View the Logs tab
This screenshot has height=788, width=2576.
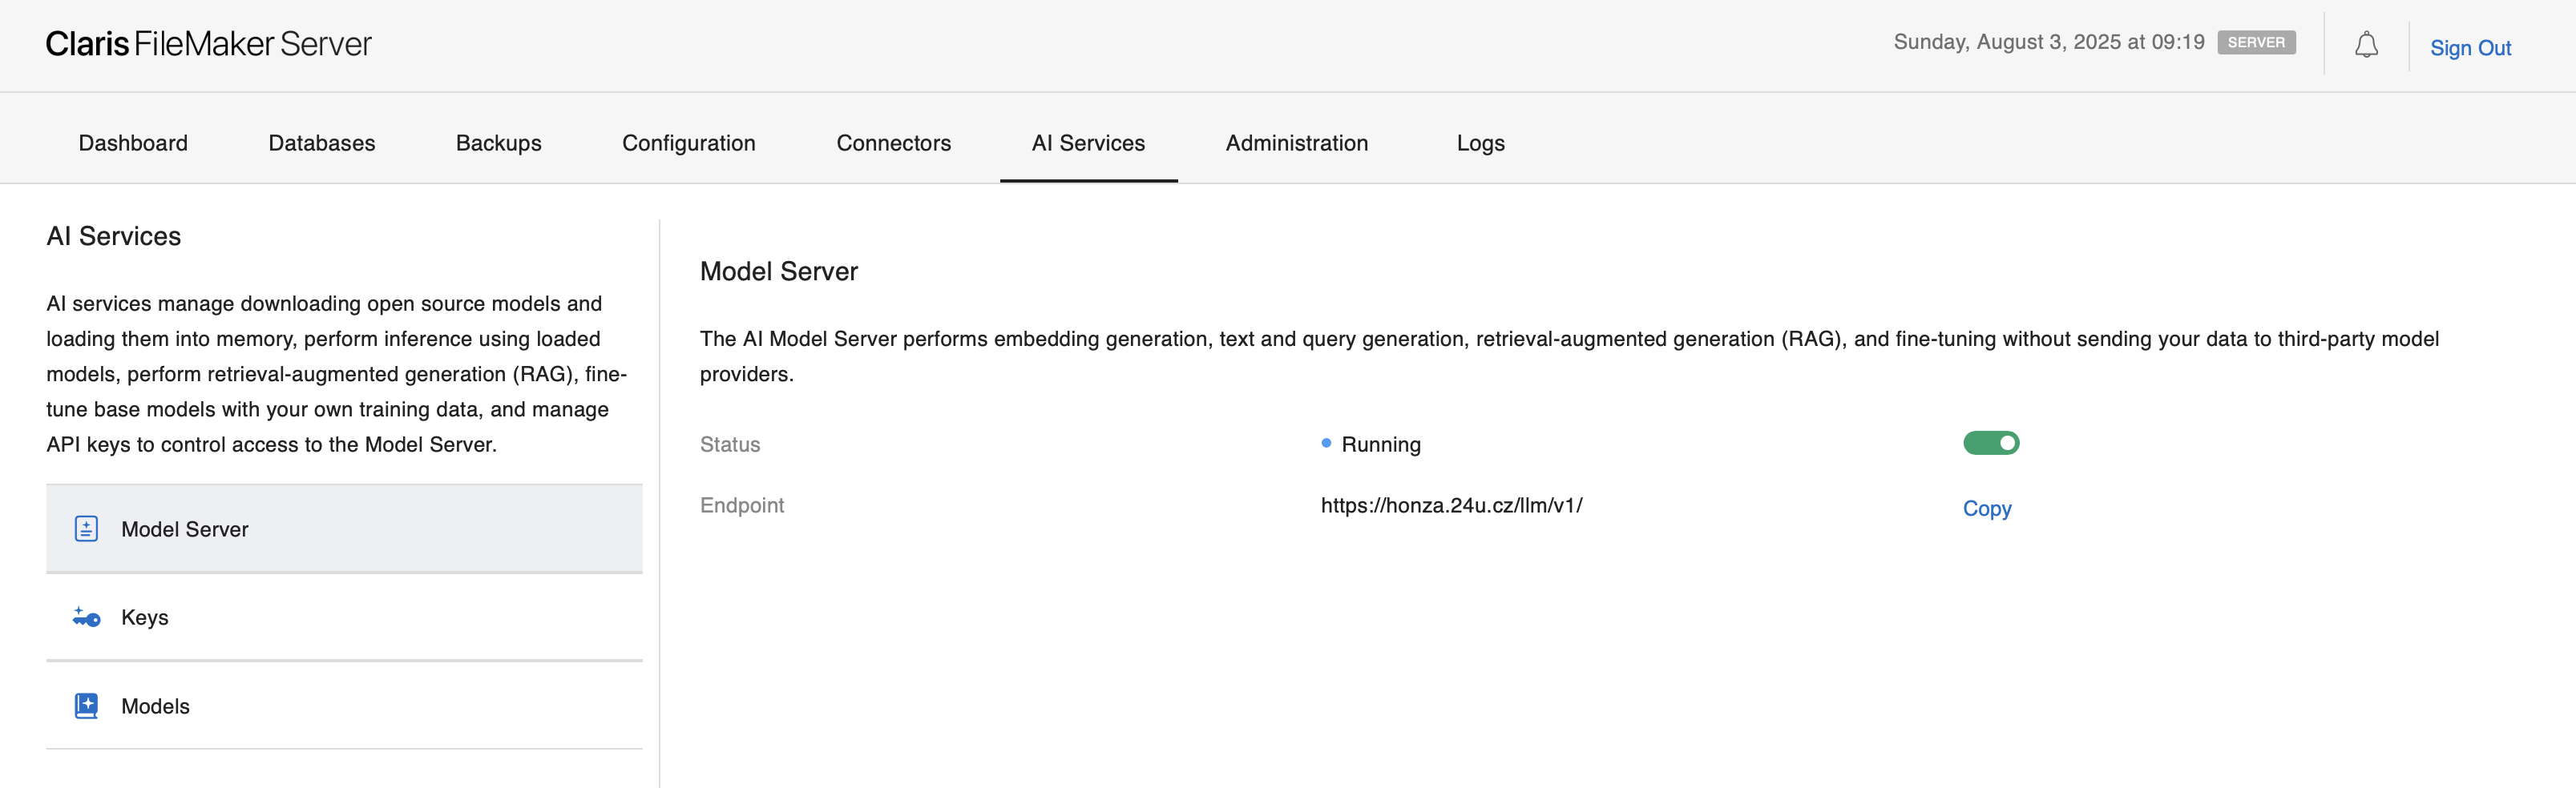point(1480,143)
